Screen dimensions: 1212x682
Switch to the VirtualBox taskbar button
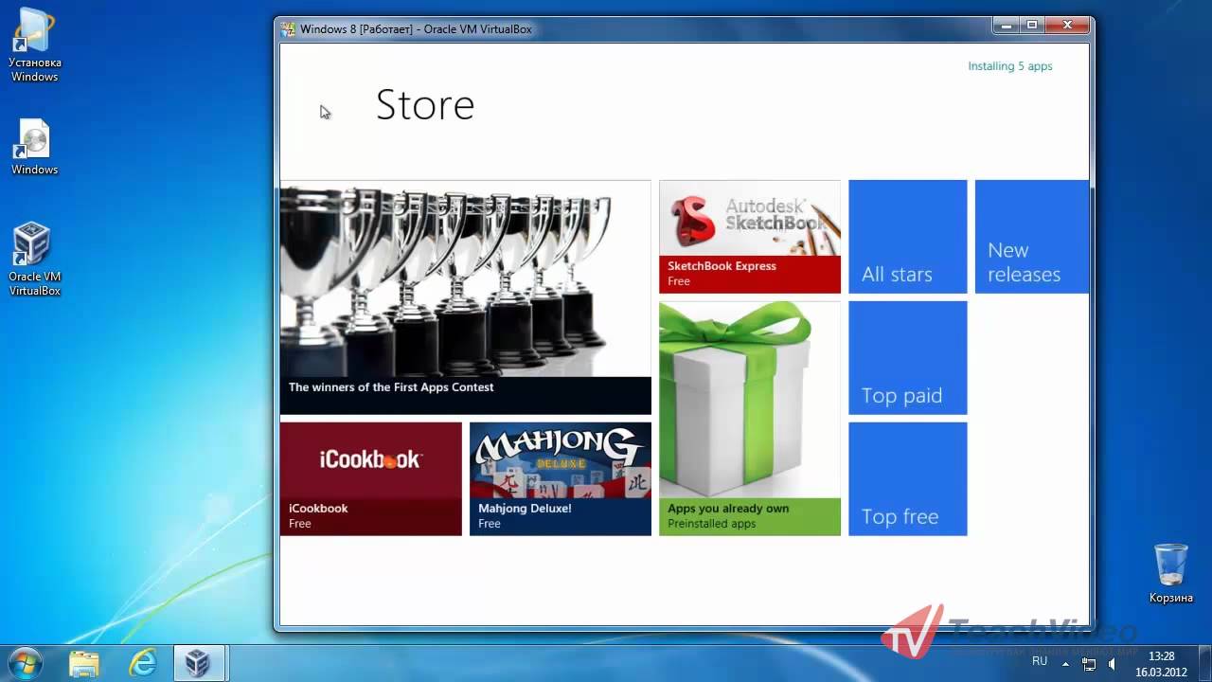pyautogui.click(x=200, y=663)
